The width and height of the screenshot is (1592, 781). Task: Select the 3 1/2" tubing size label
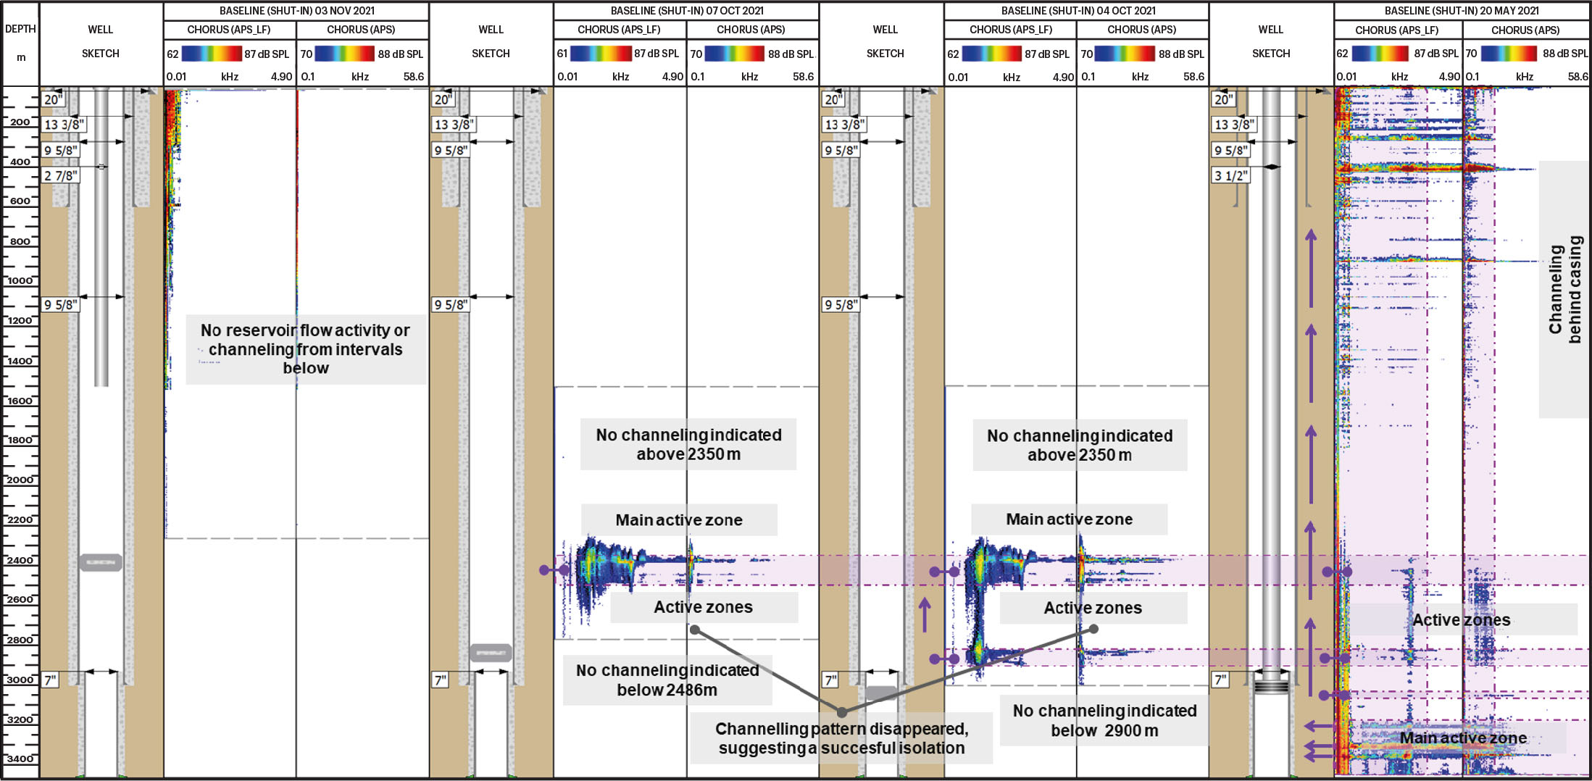point(1230,175)
